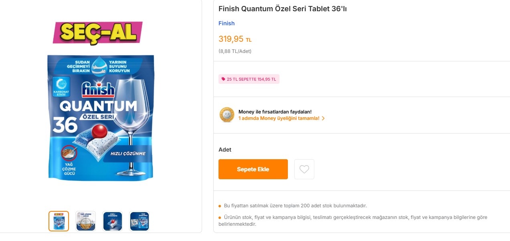Open the '25 TL SEPETTE 154,95 TL' offer badge
Viewport: 510px width, 241px height.
[249, 79]
